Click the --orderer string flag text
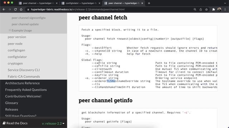 (105, 78)
